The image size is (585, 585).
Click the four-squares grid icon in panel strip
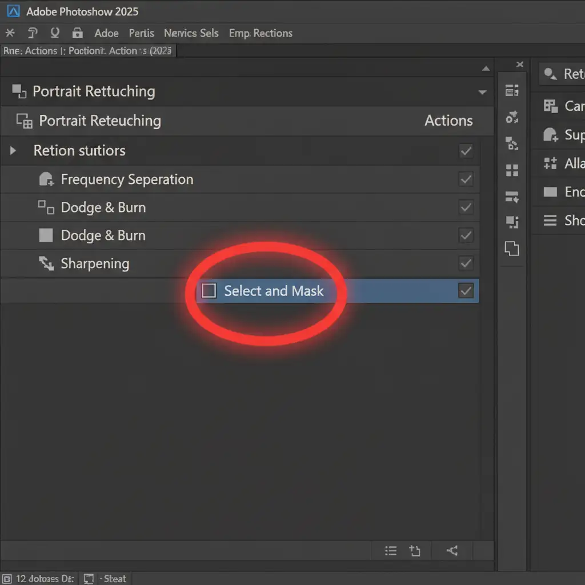pos(512,170)
